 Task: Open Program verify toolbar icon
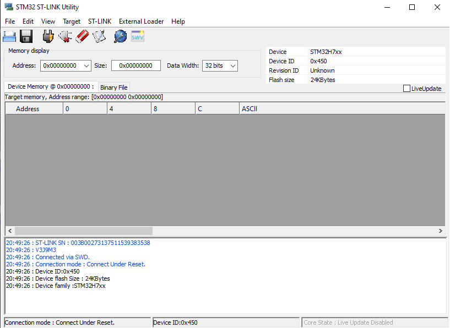click(99, 36)
